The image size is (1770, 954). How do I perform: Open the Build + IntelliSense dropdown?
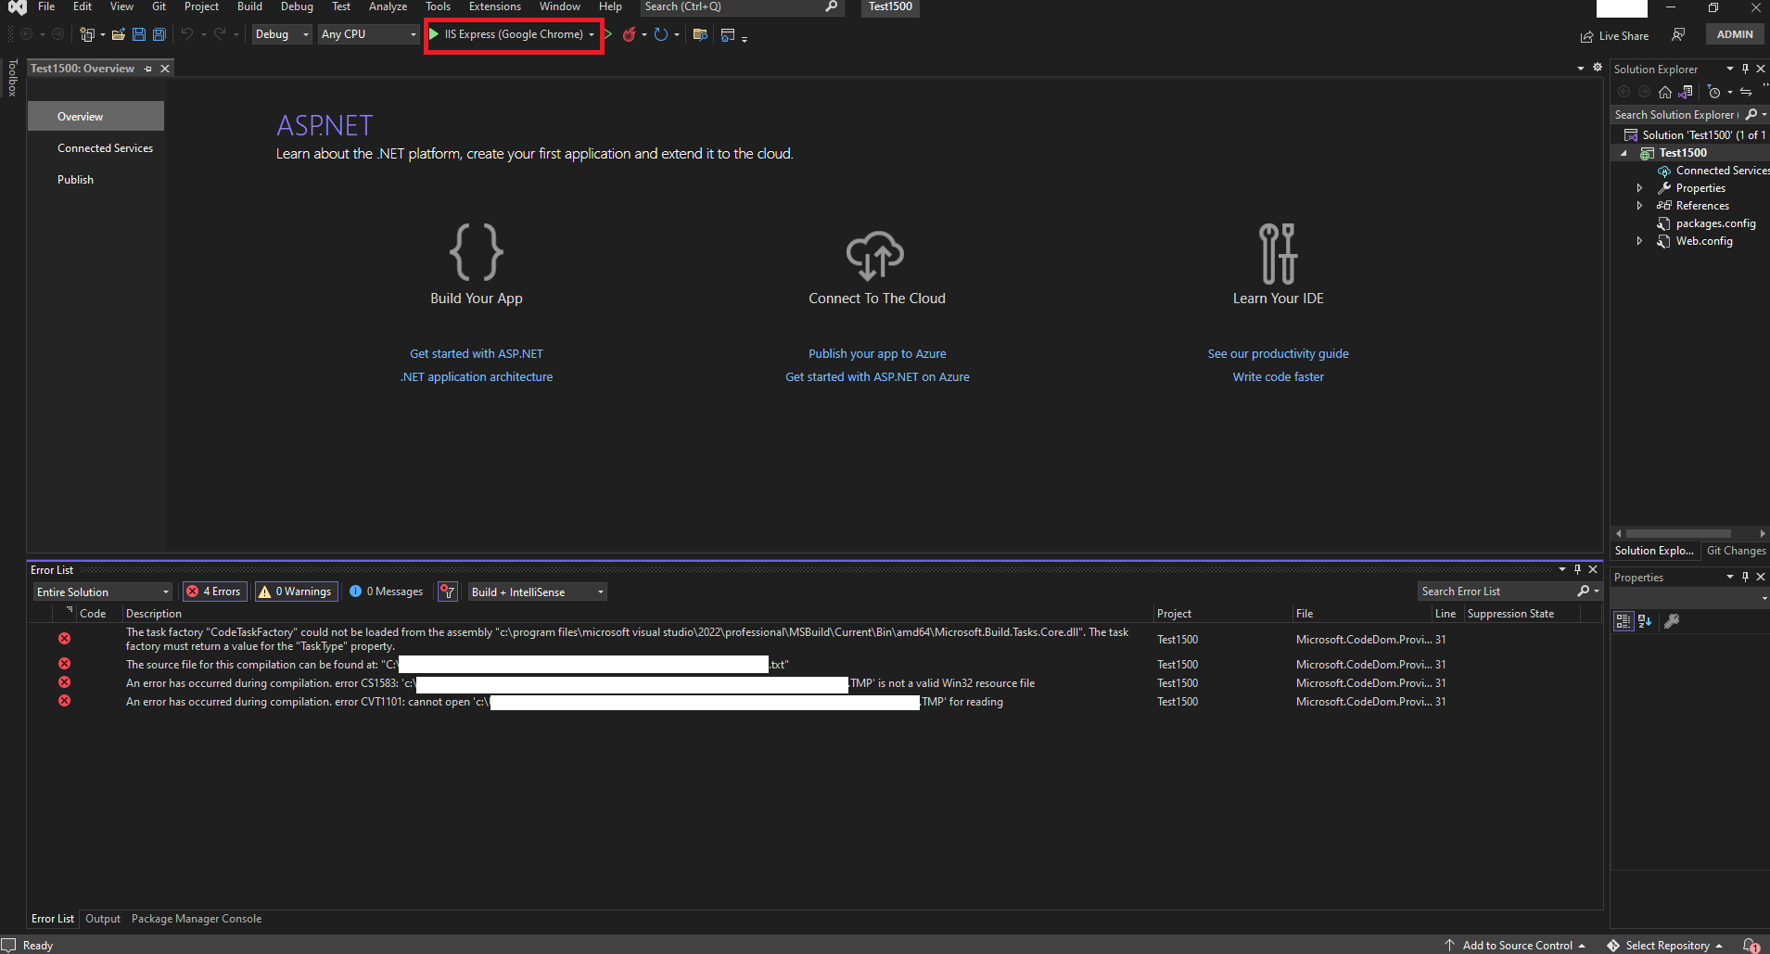click(537, 591)
